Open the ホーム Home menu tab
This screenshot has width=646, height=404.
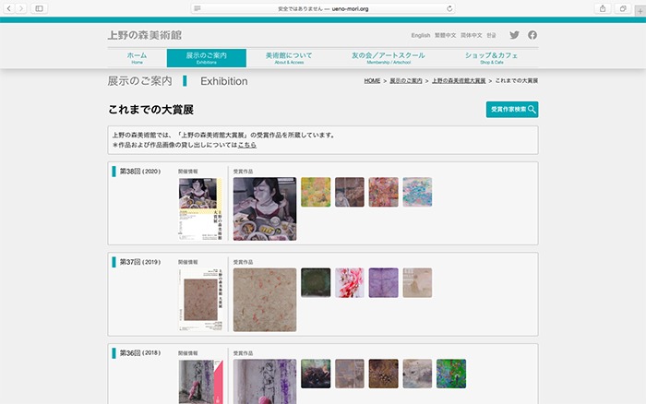coord(137,58)
